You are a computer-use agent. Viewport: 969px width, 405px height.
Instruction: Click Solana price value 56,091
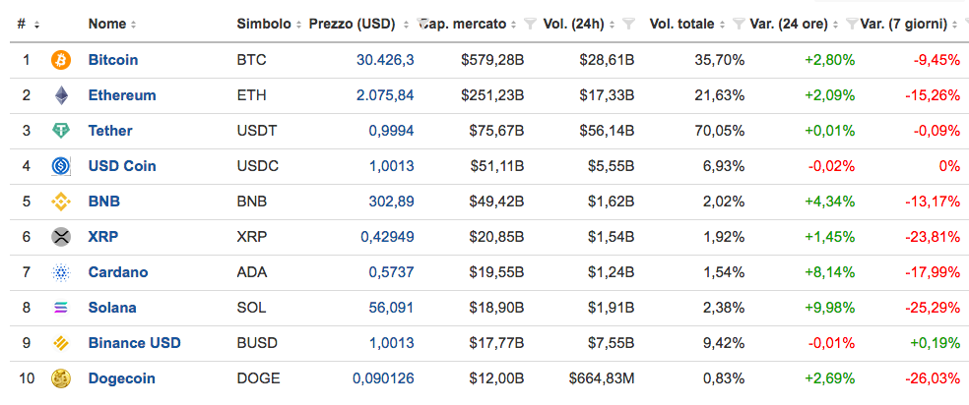click(391, 308)
